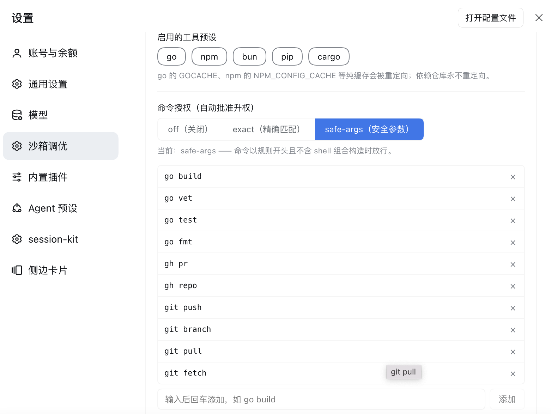Click the 添加 button
The height and width of the screenshot is (414, 551).
(507, 399)
